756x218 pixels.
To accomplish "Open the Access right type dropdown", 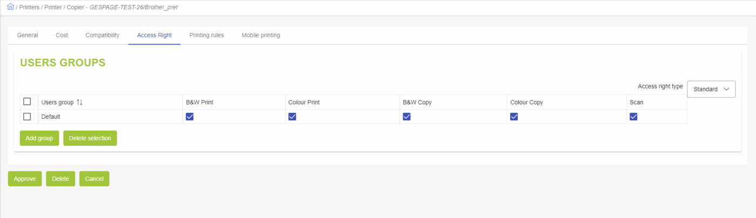I will pos(711,89).
